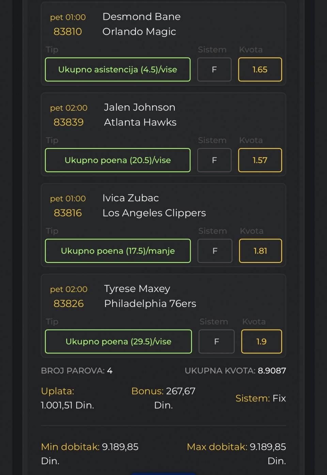The image size is (327, 475).
Task: Click the 1.9 odds box
Action: (x=261, y=341)
